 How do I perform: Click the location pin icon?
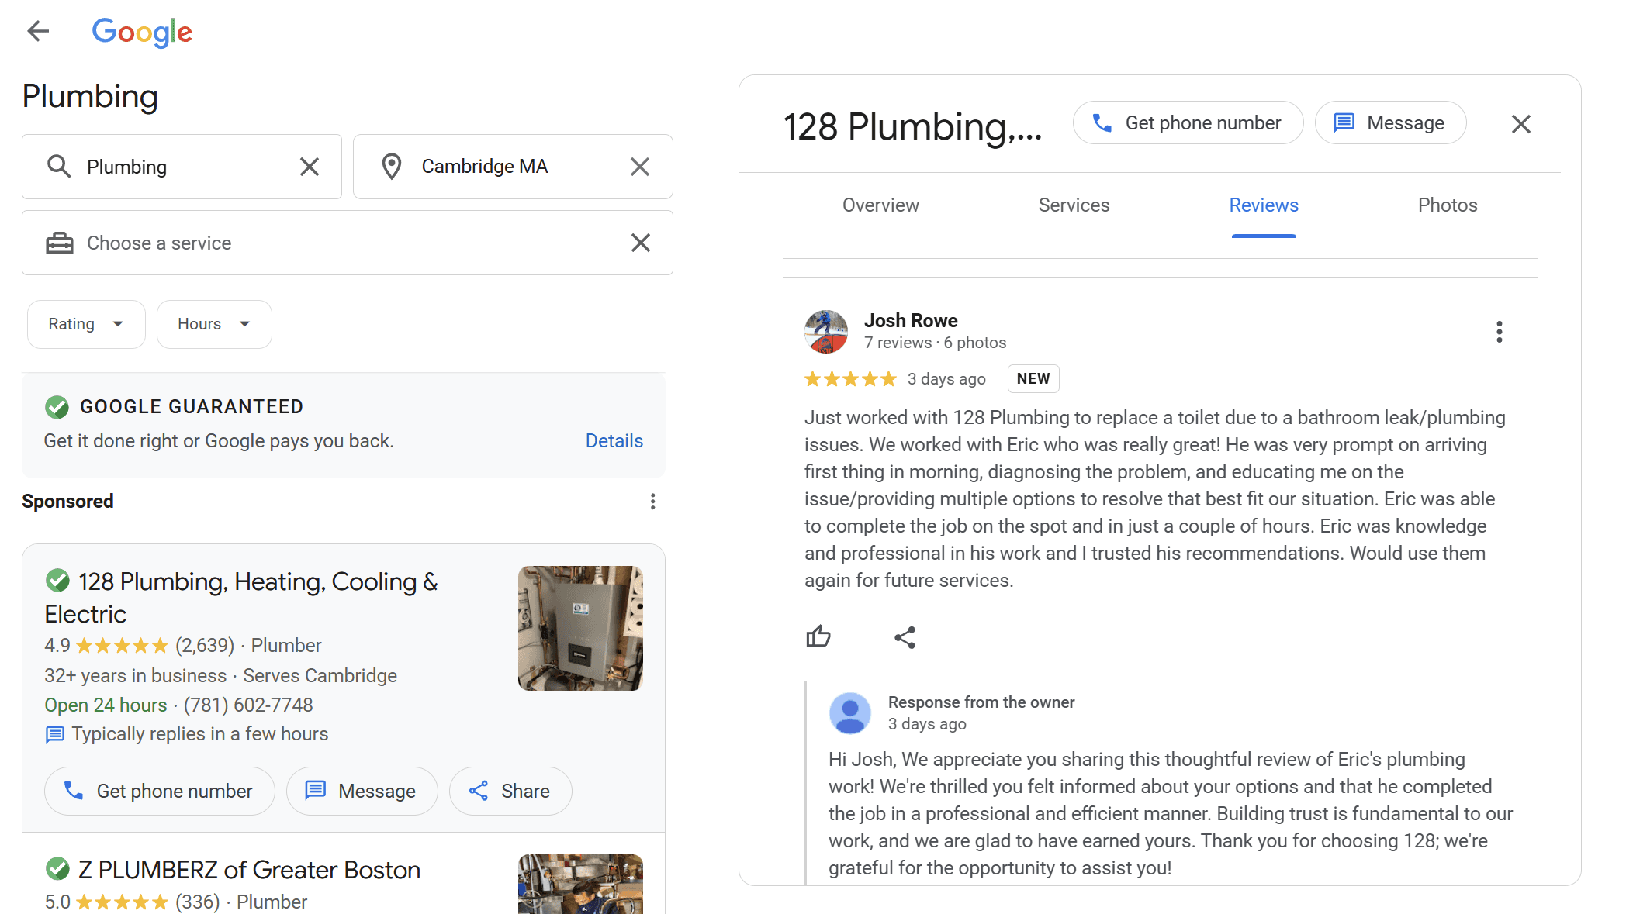tap(392, 167)
